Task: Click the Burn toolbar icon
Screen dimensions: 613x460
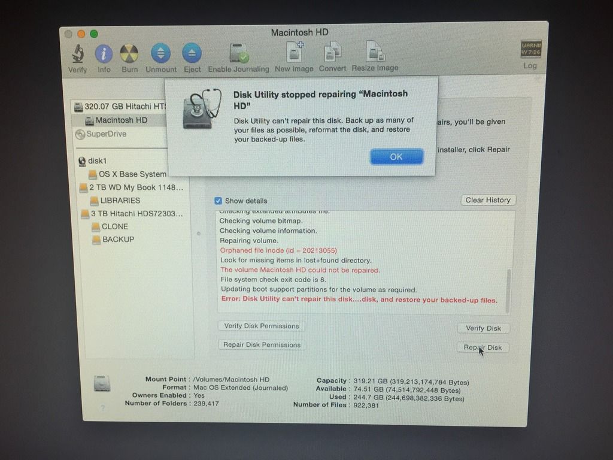Action: (x=129, y=53)
